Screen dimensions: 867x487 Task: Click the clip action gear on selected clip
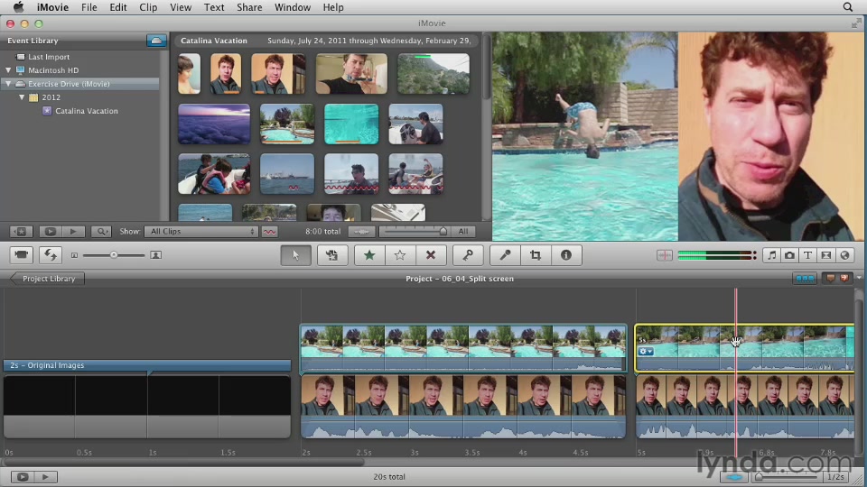point(646,351)
